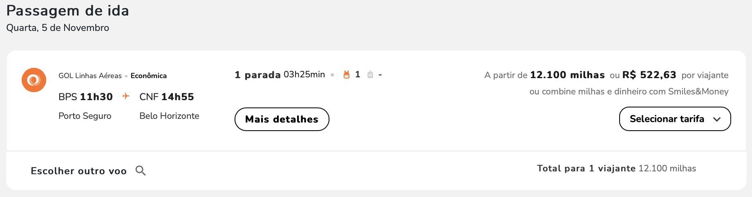Click the BPS 11h30 departure time

pyautogui.click(x=85, y=97)
